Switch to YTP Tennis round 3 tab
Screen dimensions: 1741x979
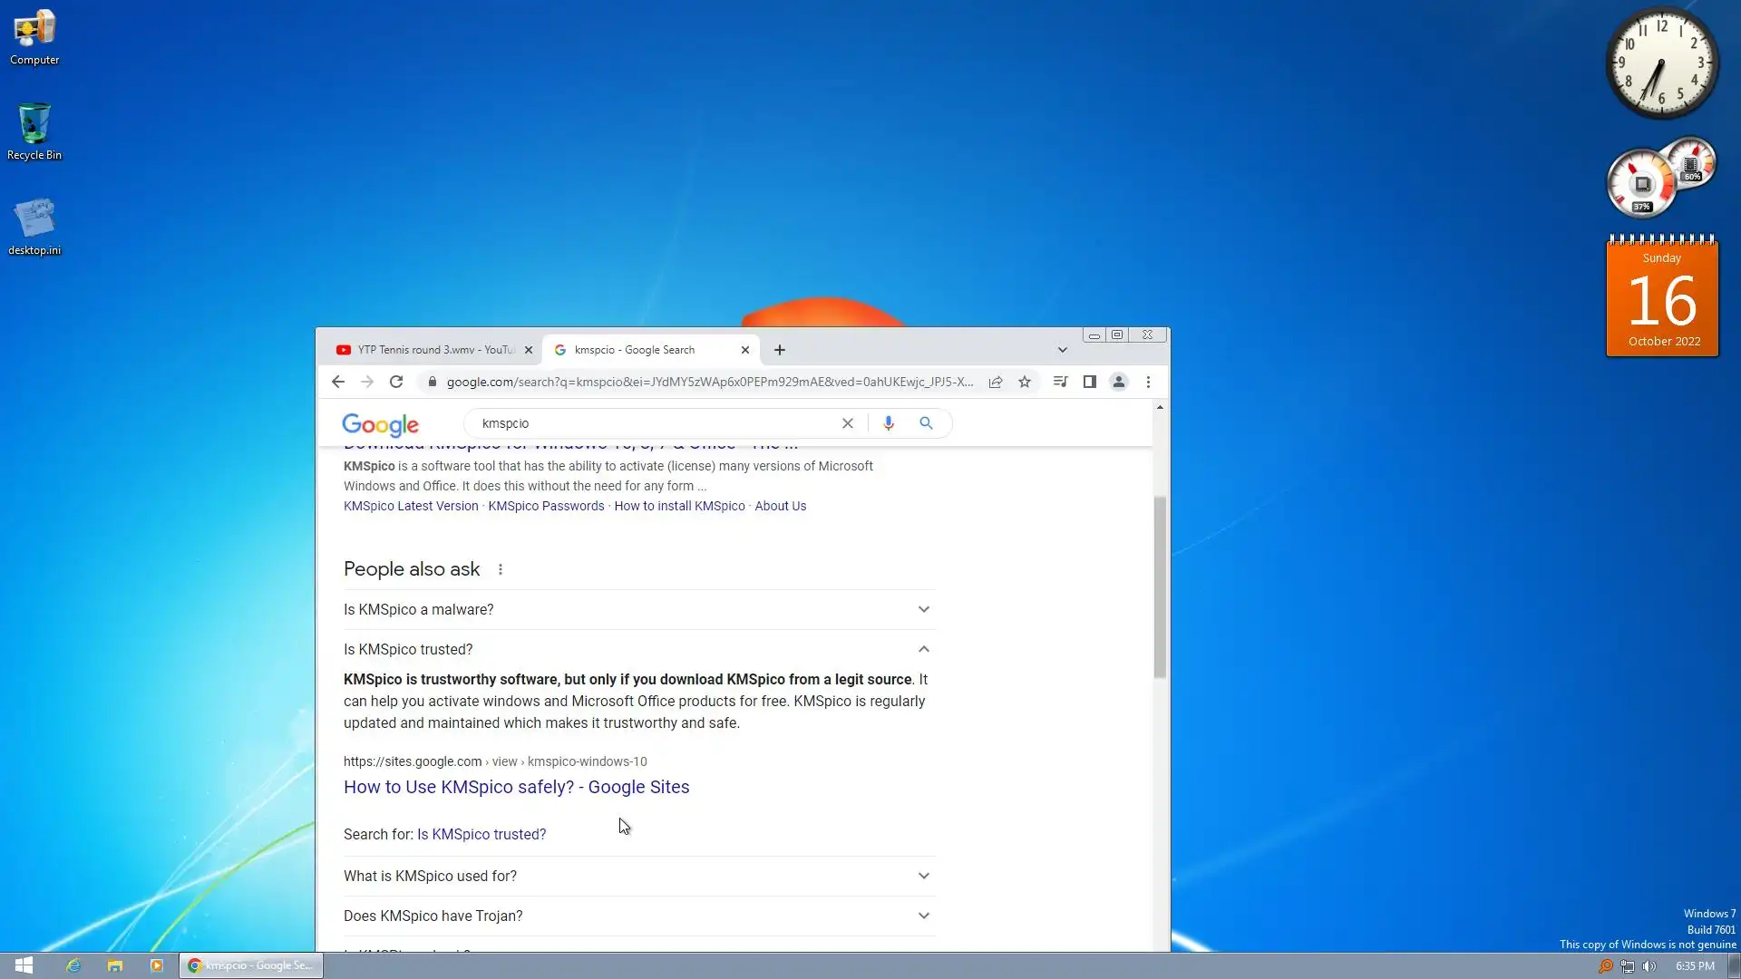coord(426,350)
